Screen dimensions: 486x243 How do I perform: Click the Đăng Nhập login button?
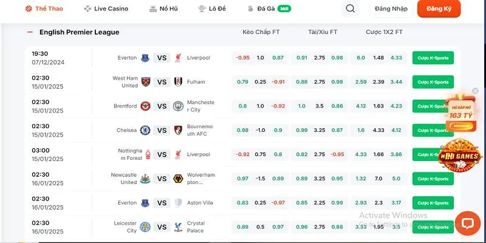click(x=391, y=9)
